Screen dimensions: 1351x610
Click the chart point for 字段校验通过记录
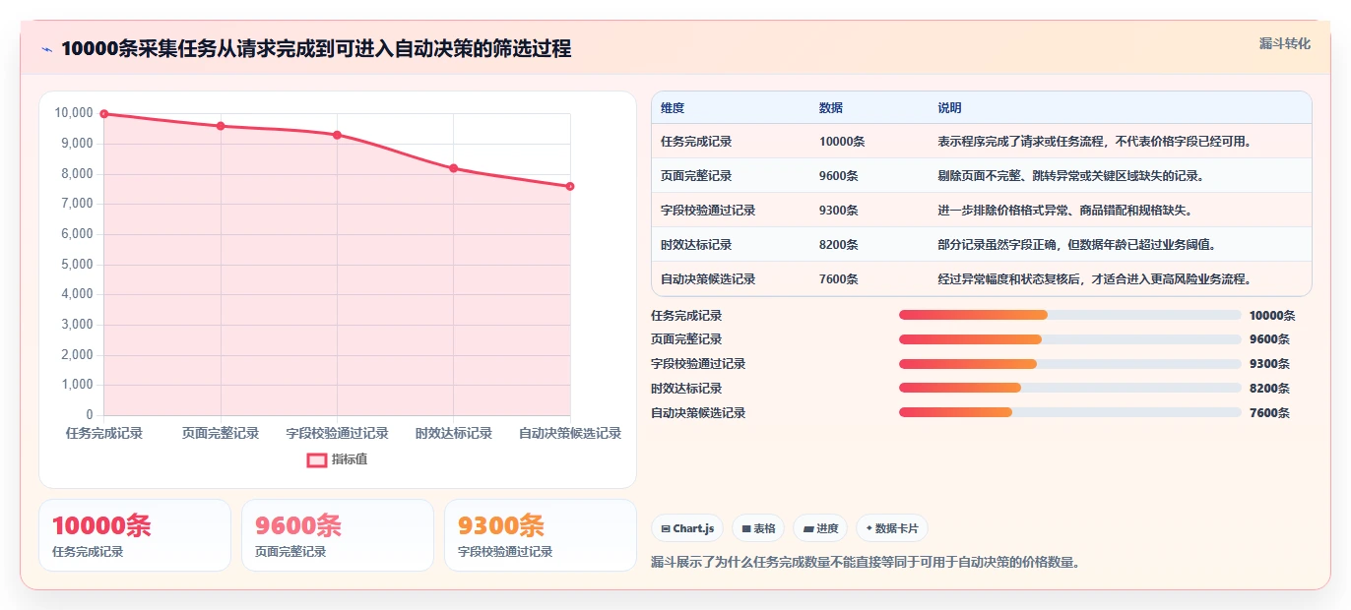click(337, 135)
